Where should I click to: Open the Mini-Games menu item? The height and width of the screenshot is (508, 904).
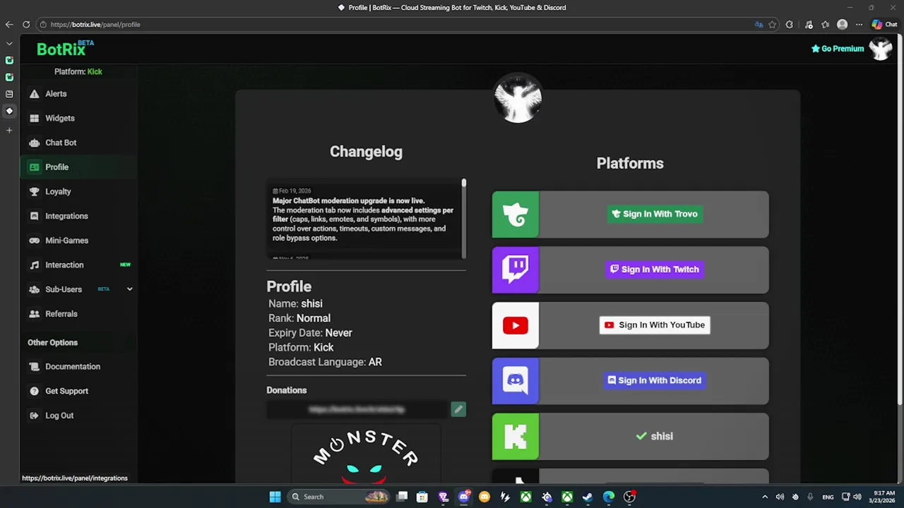[66, 241]
